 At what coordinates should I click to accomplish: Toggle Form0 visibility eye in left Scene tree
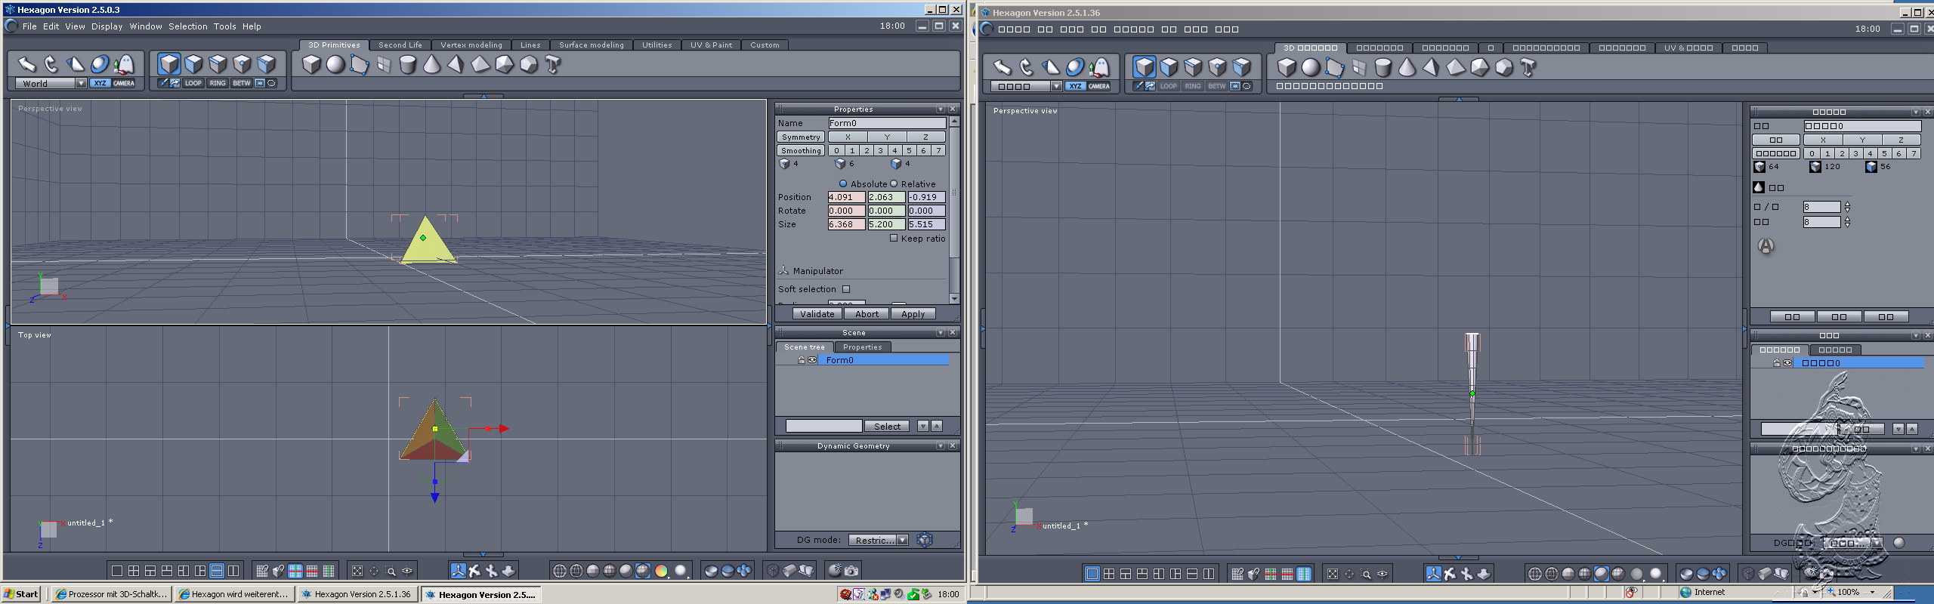(x=812, y=360)
